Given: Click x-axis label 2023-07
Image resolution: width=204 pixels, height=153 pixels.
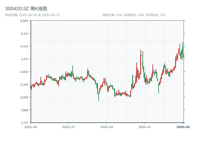Looking at the screenshot, I should [69, 127].
